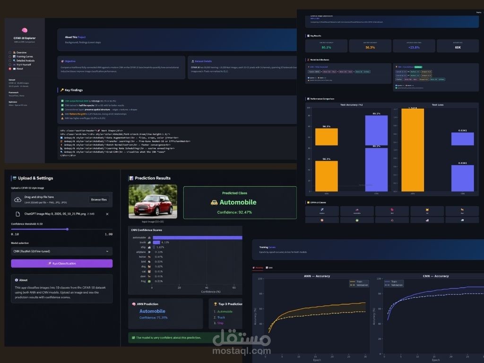The height and width of the screenshot is (363, 484).
Task: Select the pink bird icon card in CIFAR-10 Classes
Action: pyautogui.click(x=392, y=211)
